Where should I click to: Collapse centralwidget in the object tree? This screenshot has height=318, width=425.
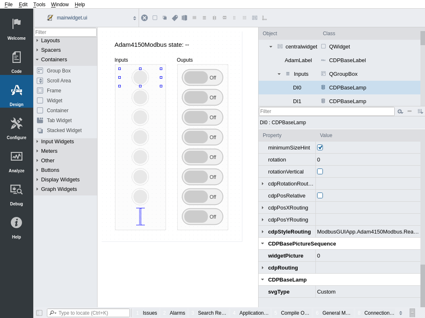point(271,47)
